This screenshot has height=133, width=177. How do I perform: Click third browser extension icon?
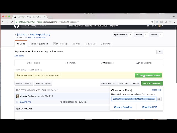166,22
